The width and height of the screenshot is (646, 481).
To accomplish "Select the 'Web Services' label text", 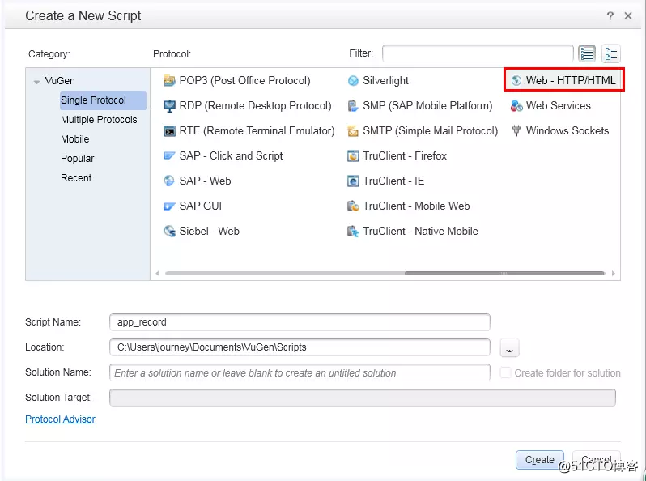I will 559,105.
